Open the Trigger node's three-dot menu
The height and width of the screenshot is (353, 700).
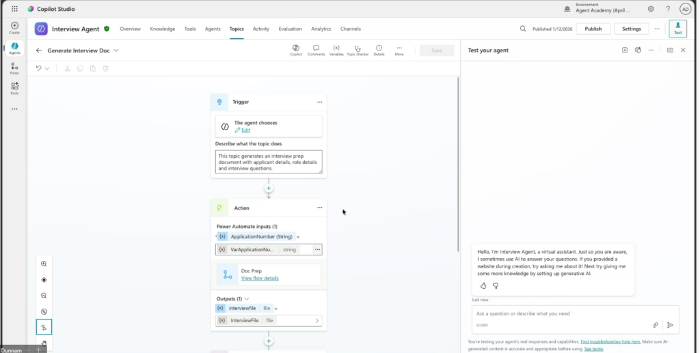click(x=319, y=102)
